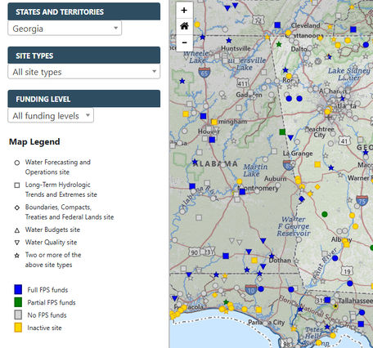Click 'Water Quality site' legend text
The height and width of the screenshot is (348, 373).
(51, 243)
